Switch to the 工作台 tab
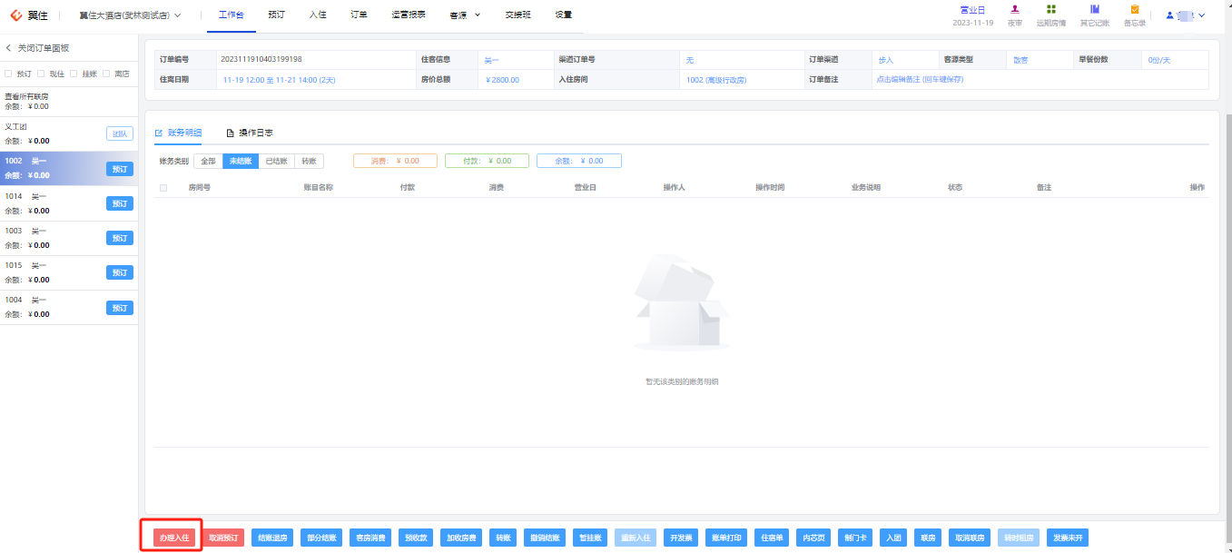The image size is (1232, 553). point(232,15)
